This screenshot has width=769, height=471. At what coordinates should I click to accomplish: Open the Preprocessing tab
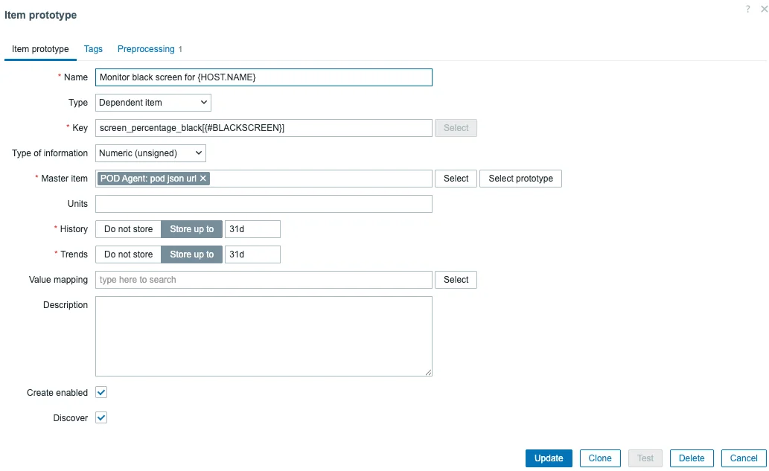coord(146,49)
